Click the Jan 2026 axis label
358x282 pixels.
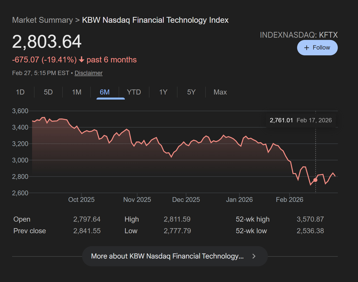click(x=239, y=200)
